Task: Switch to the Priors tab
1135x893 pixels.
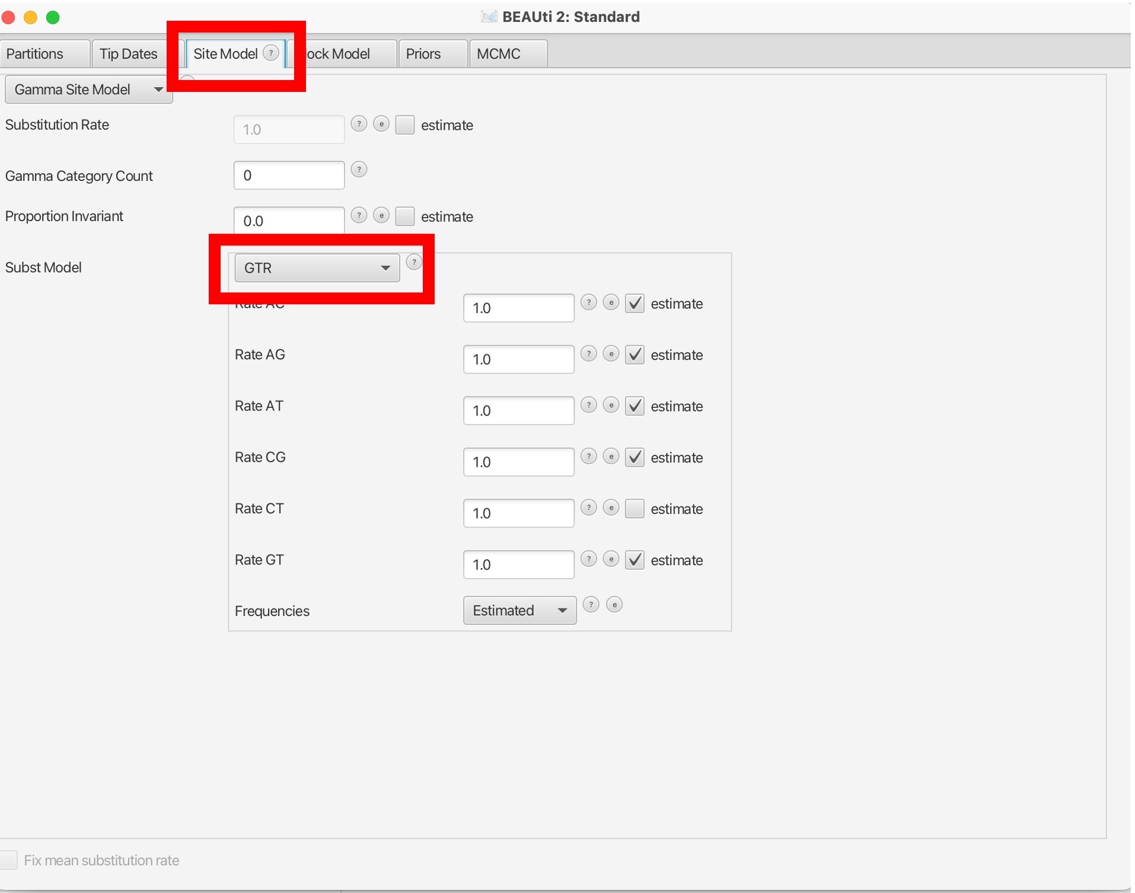Action: (x=423, y=54)
